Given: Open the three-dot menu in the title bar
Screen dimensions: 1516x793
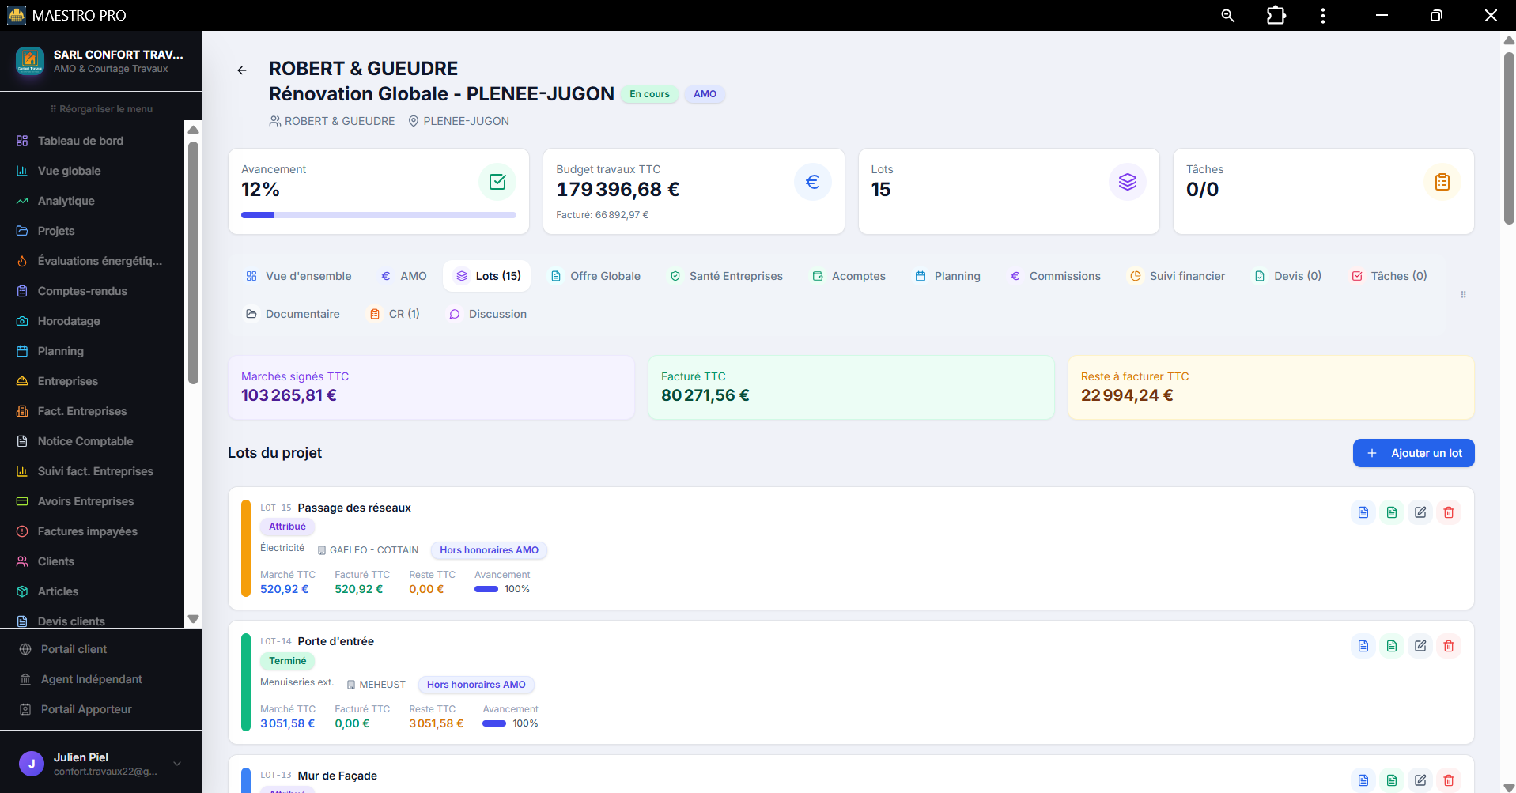Looking at the screenshot, I should pos(1323,16).
